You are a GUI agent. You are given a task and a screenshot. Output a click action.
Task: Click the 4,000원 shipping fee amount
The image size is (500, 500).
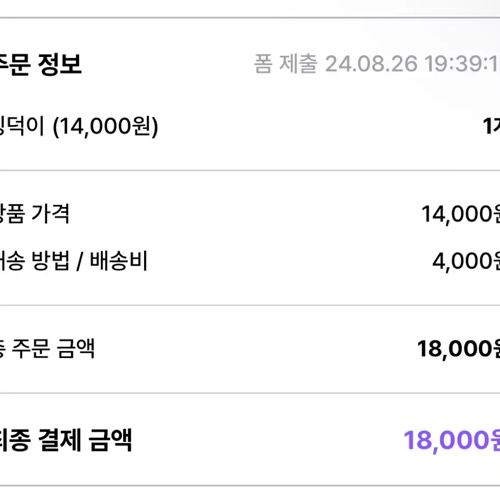pyautogui.click(x=466, y=261)
